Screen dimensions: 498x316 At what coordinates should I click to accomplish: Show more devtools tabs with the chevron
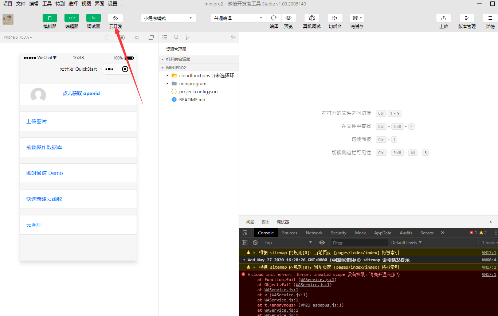coord(443,233)
